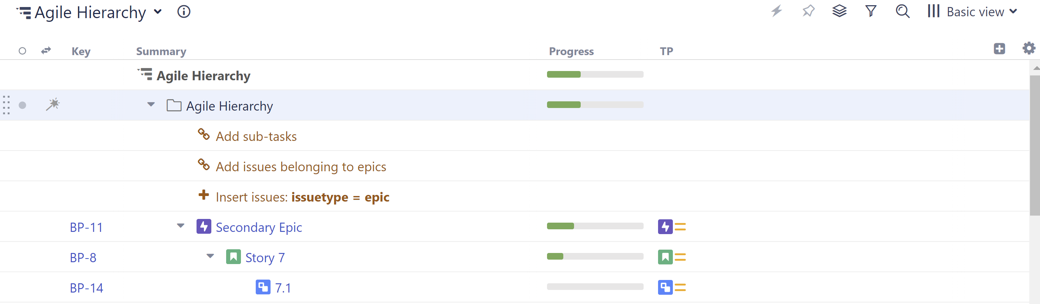
Task: Collapse the Secondary Epic row
Action: pos(181,226)
